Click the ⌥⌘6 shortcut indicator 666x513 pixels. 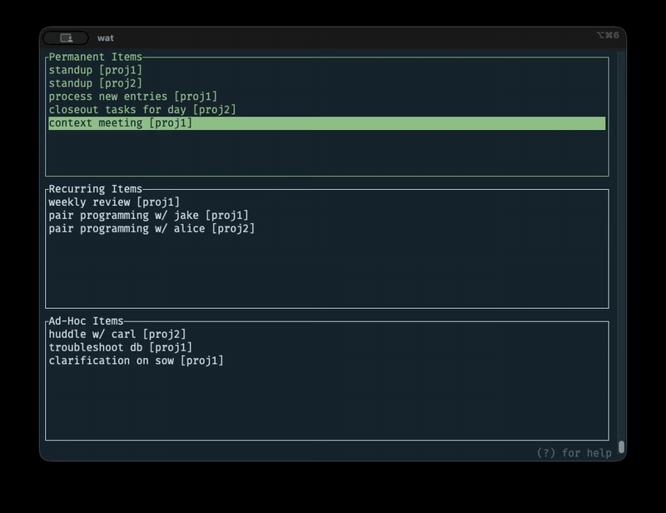(x=607, y=36)
